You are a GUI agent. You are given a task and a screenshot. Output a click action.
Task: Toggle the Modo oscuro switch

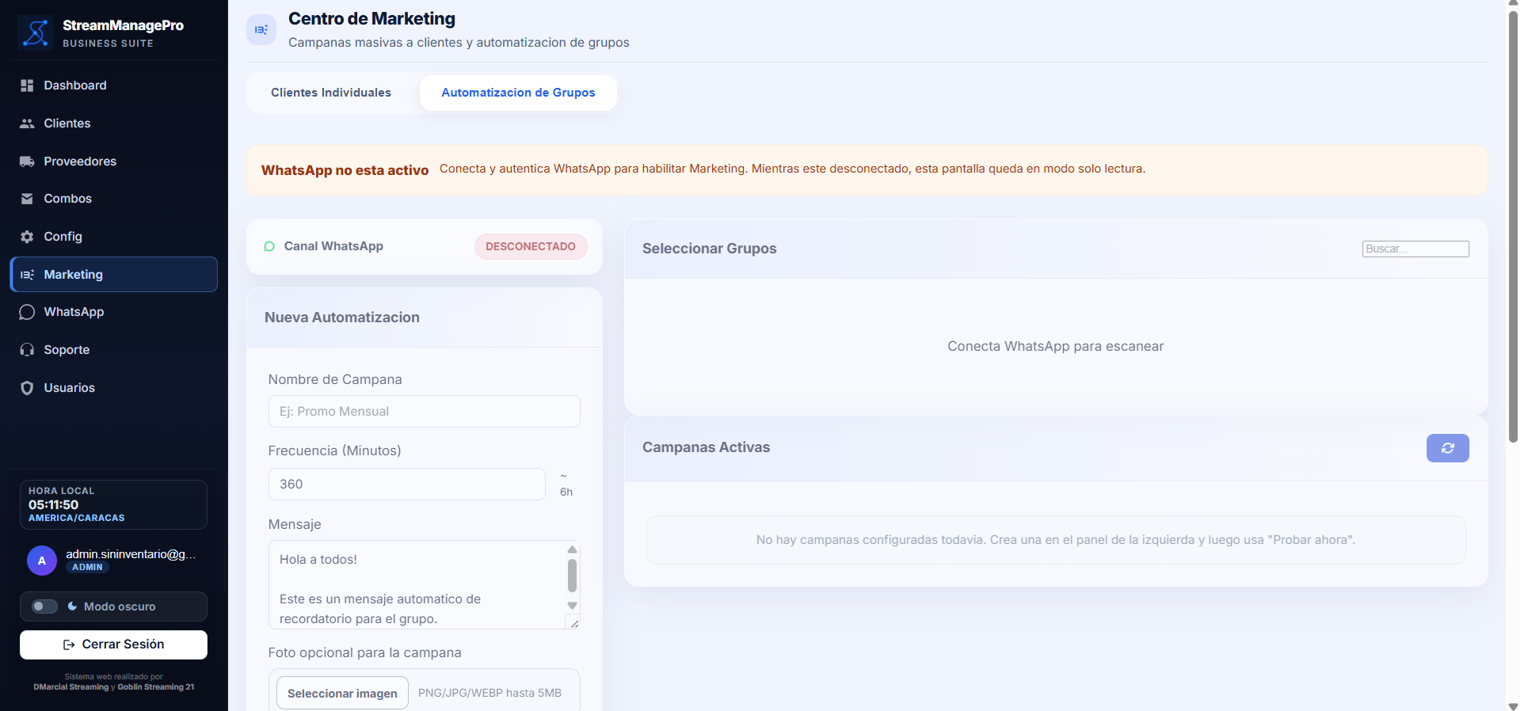[44, 606]
